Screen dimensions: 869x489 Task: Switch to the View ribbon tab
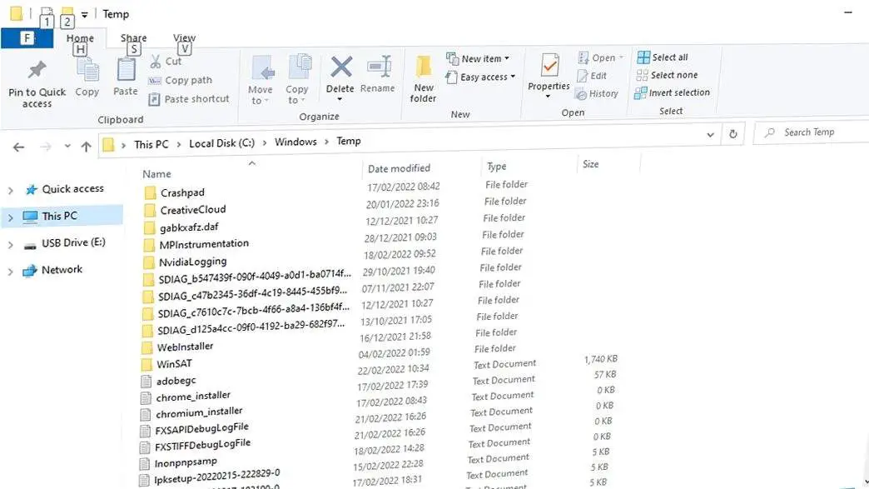pos(184,37)
